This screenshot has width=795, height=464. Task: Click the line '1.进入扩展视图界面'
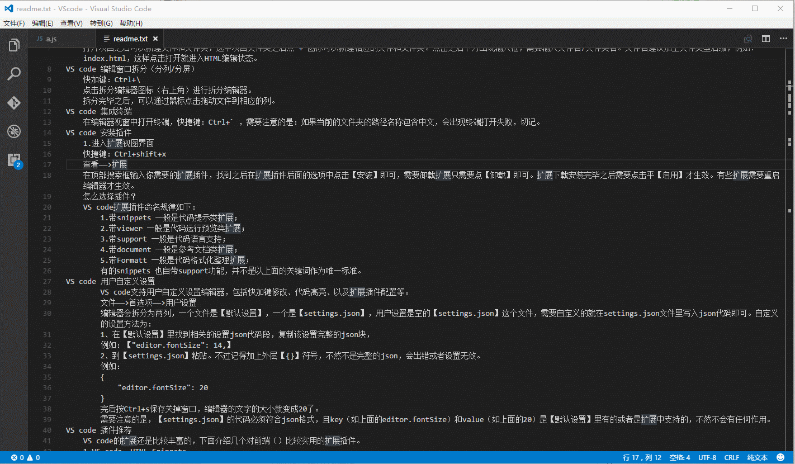pyautogui.click(x=119, y=144)
